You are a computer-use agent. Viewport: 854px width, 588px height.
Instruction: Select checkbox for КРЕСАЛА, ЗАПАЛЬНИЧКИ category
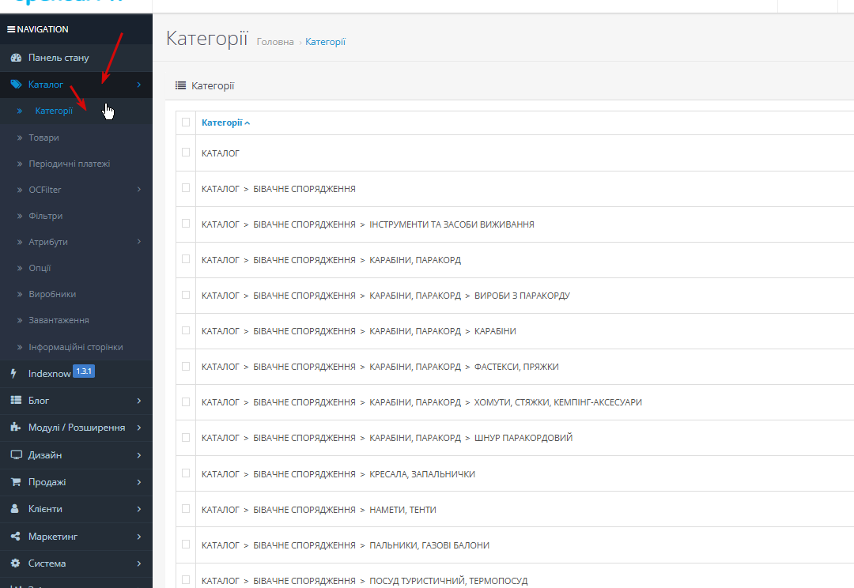coord(186,473)
